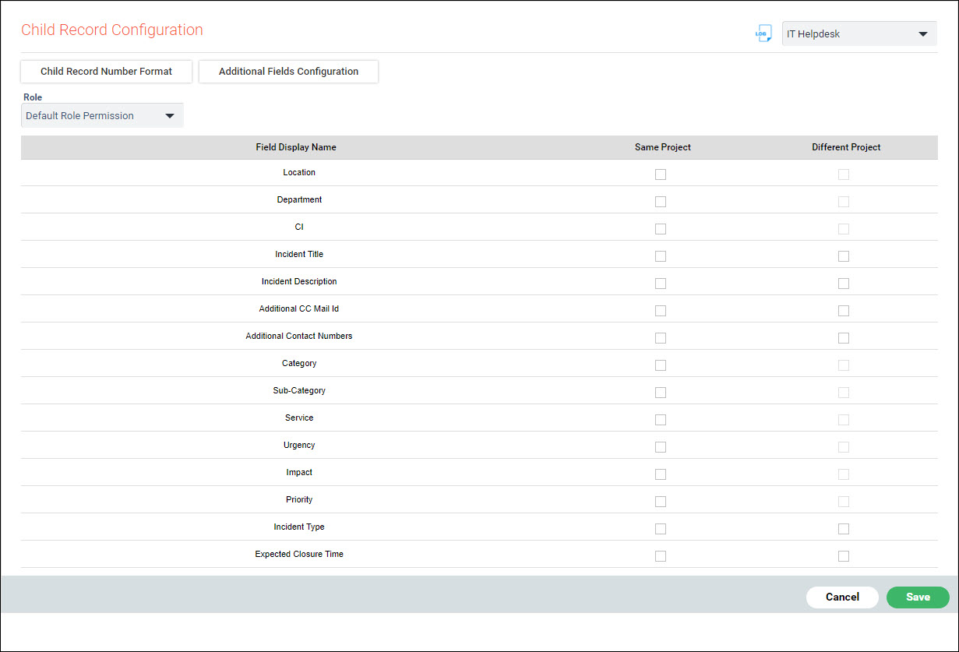Switch to Child Record Number Format tab
The width and height of the screenshot is (959, 652).
(x=107, y=72)
